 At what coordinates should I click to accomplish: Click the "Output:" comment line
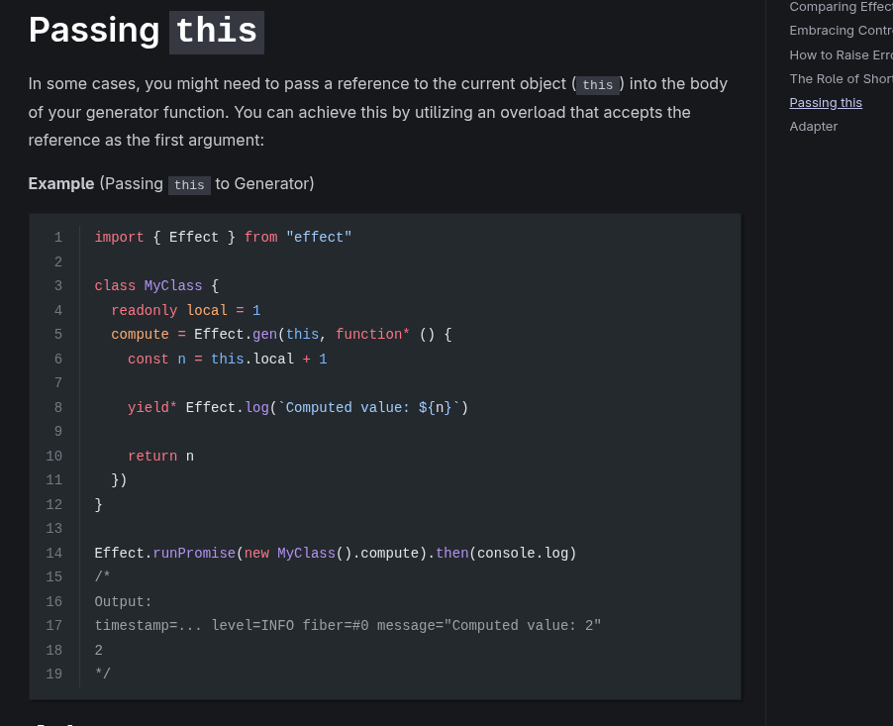tap(124, 602)
